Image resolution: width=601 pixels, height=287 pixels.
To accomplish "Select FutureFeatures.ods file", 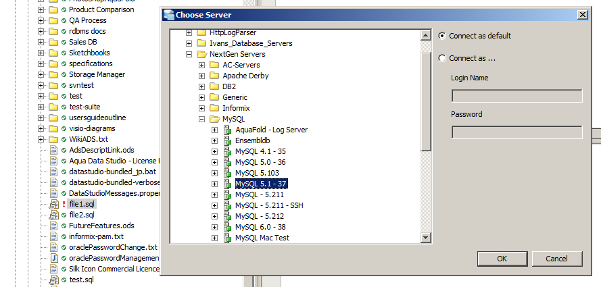I will pos(101,226).
